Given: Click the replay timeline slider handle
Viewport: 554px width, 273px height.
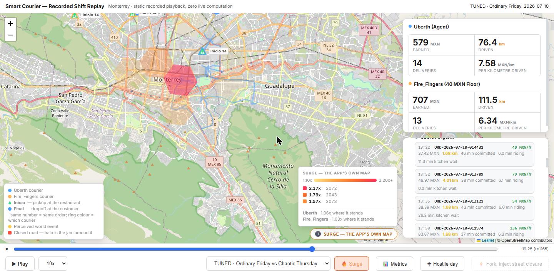Looking at the screenshot, I should click(312, 249).
